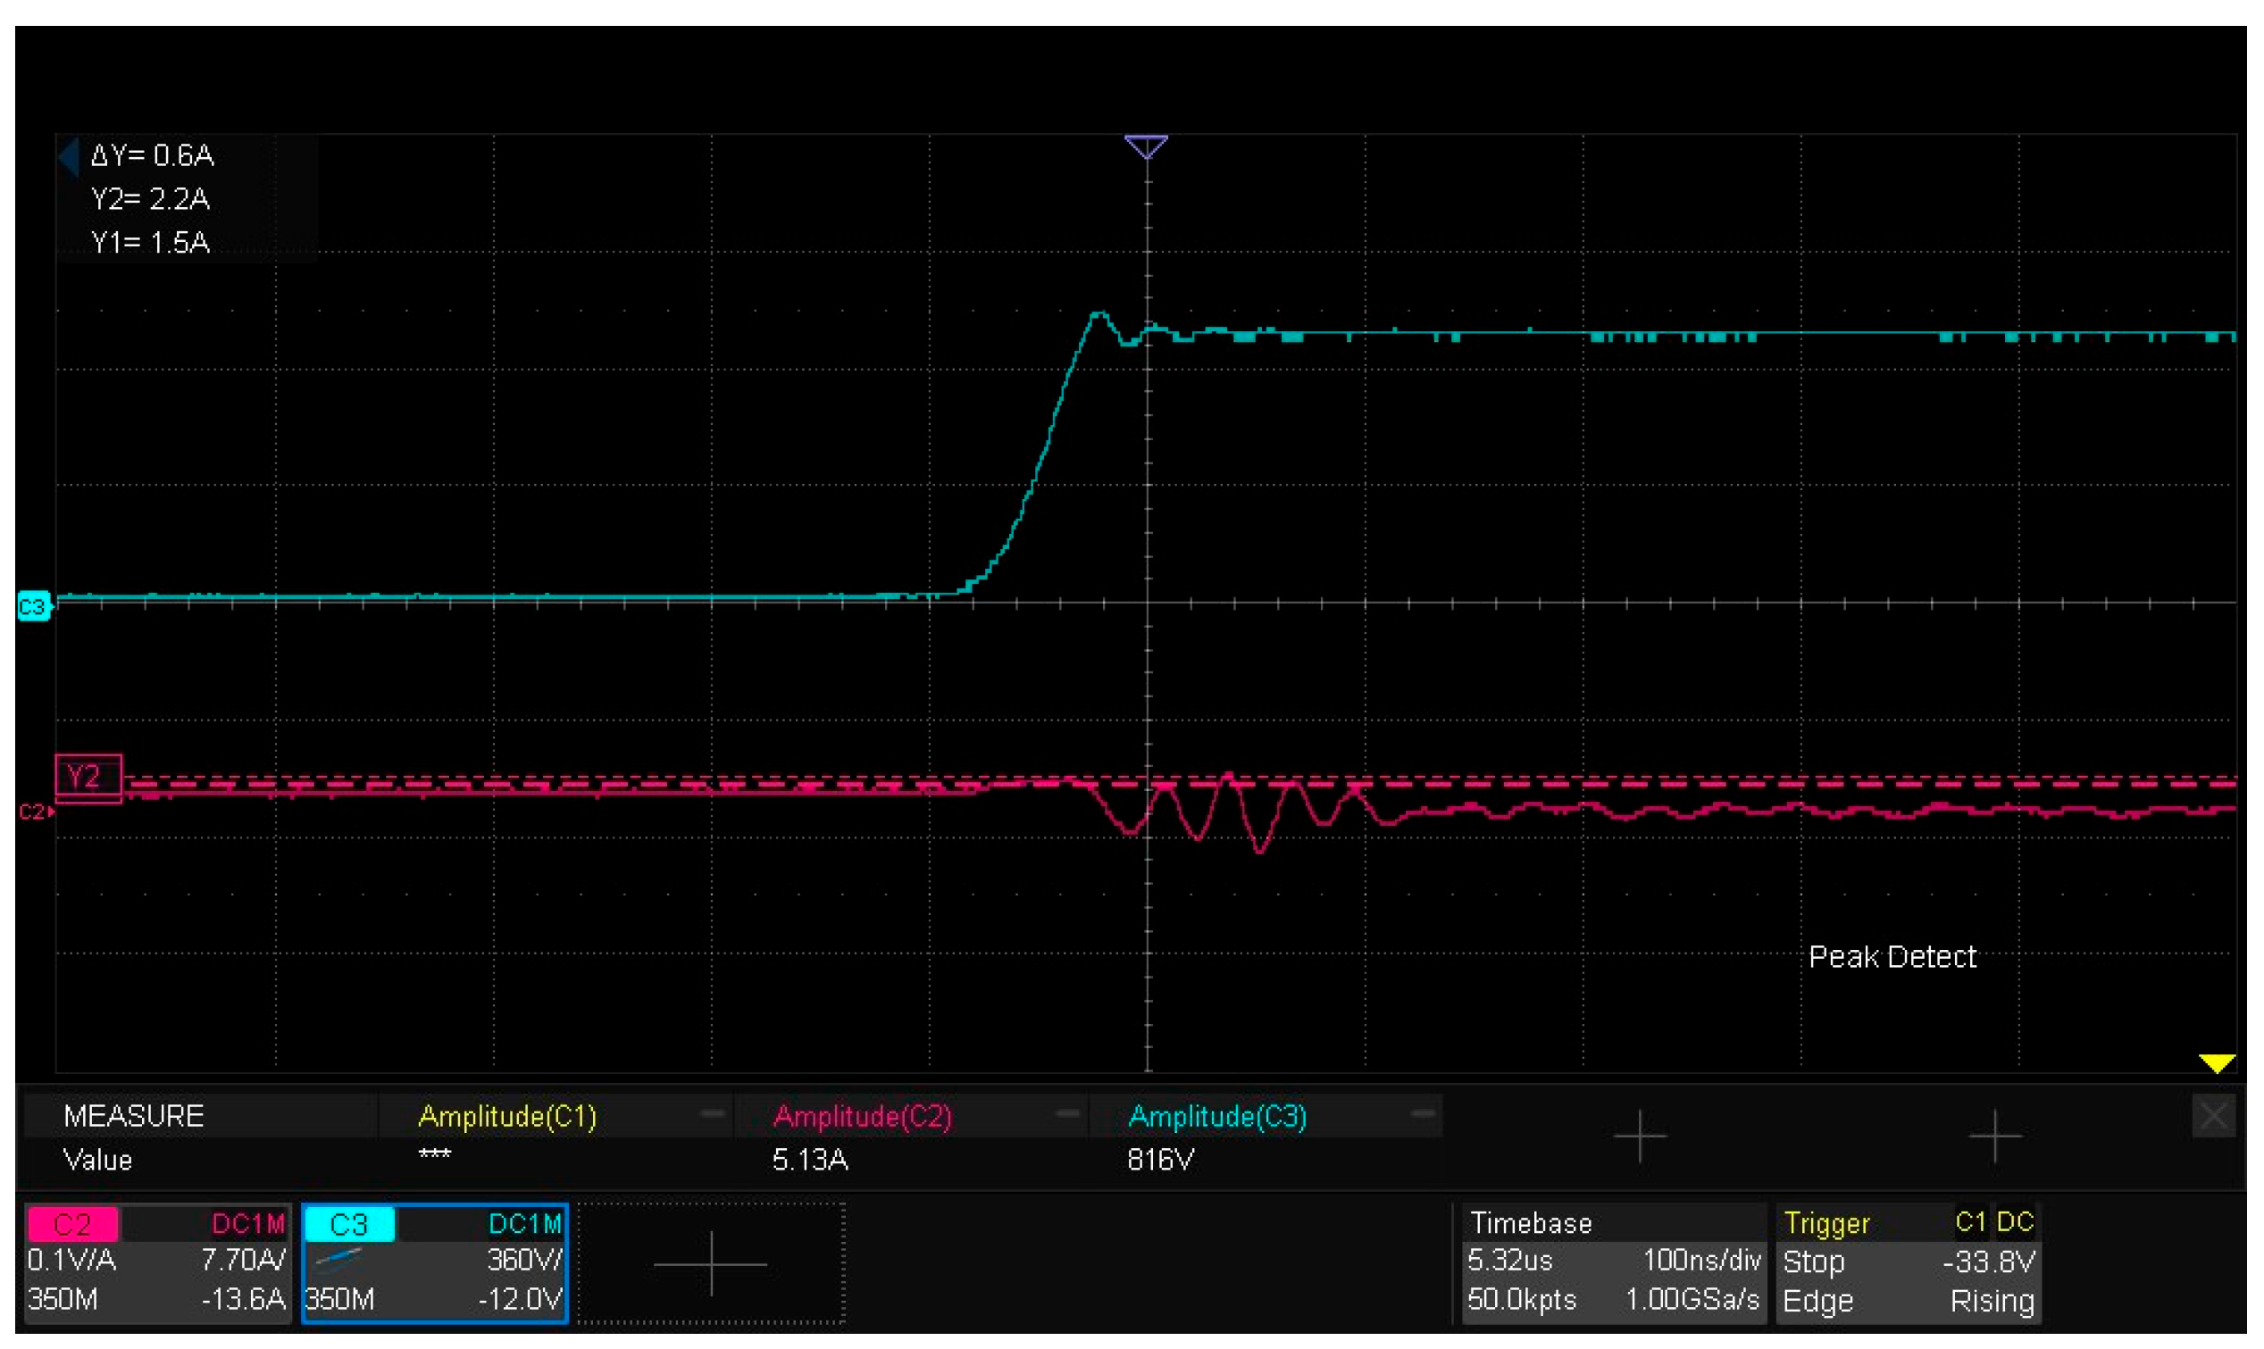
Task: Click the plus box to add channel
Action: tap(710, 1262)
